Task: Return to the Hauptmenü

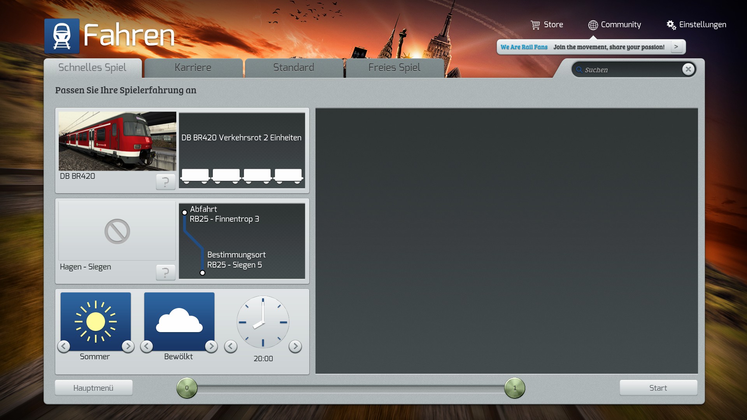Action: pyautogui.click(x=93, y=388)
